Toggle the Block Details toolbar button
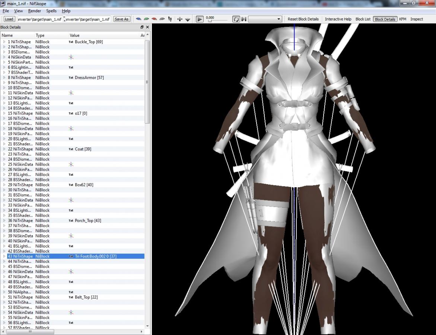The height and width of the screenshot is (335, 436). [x=385, y=19]
